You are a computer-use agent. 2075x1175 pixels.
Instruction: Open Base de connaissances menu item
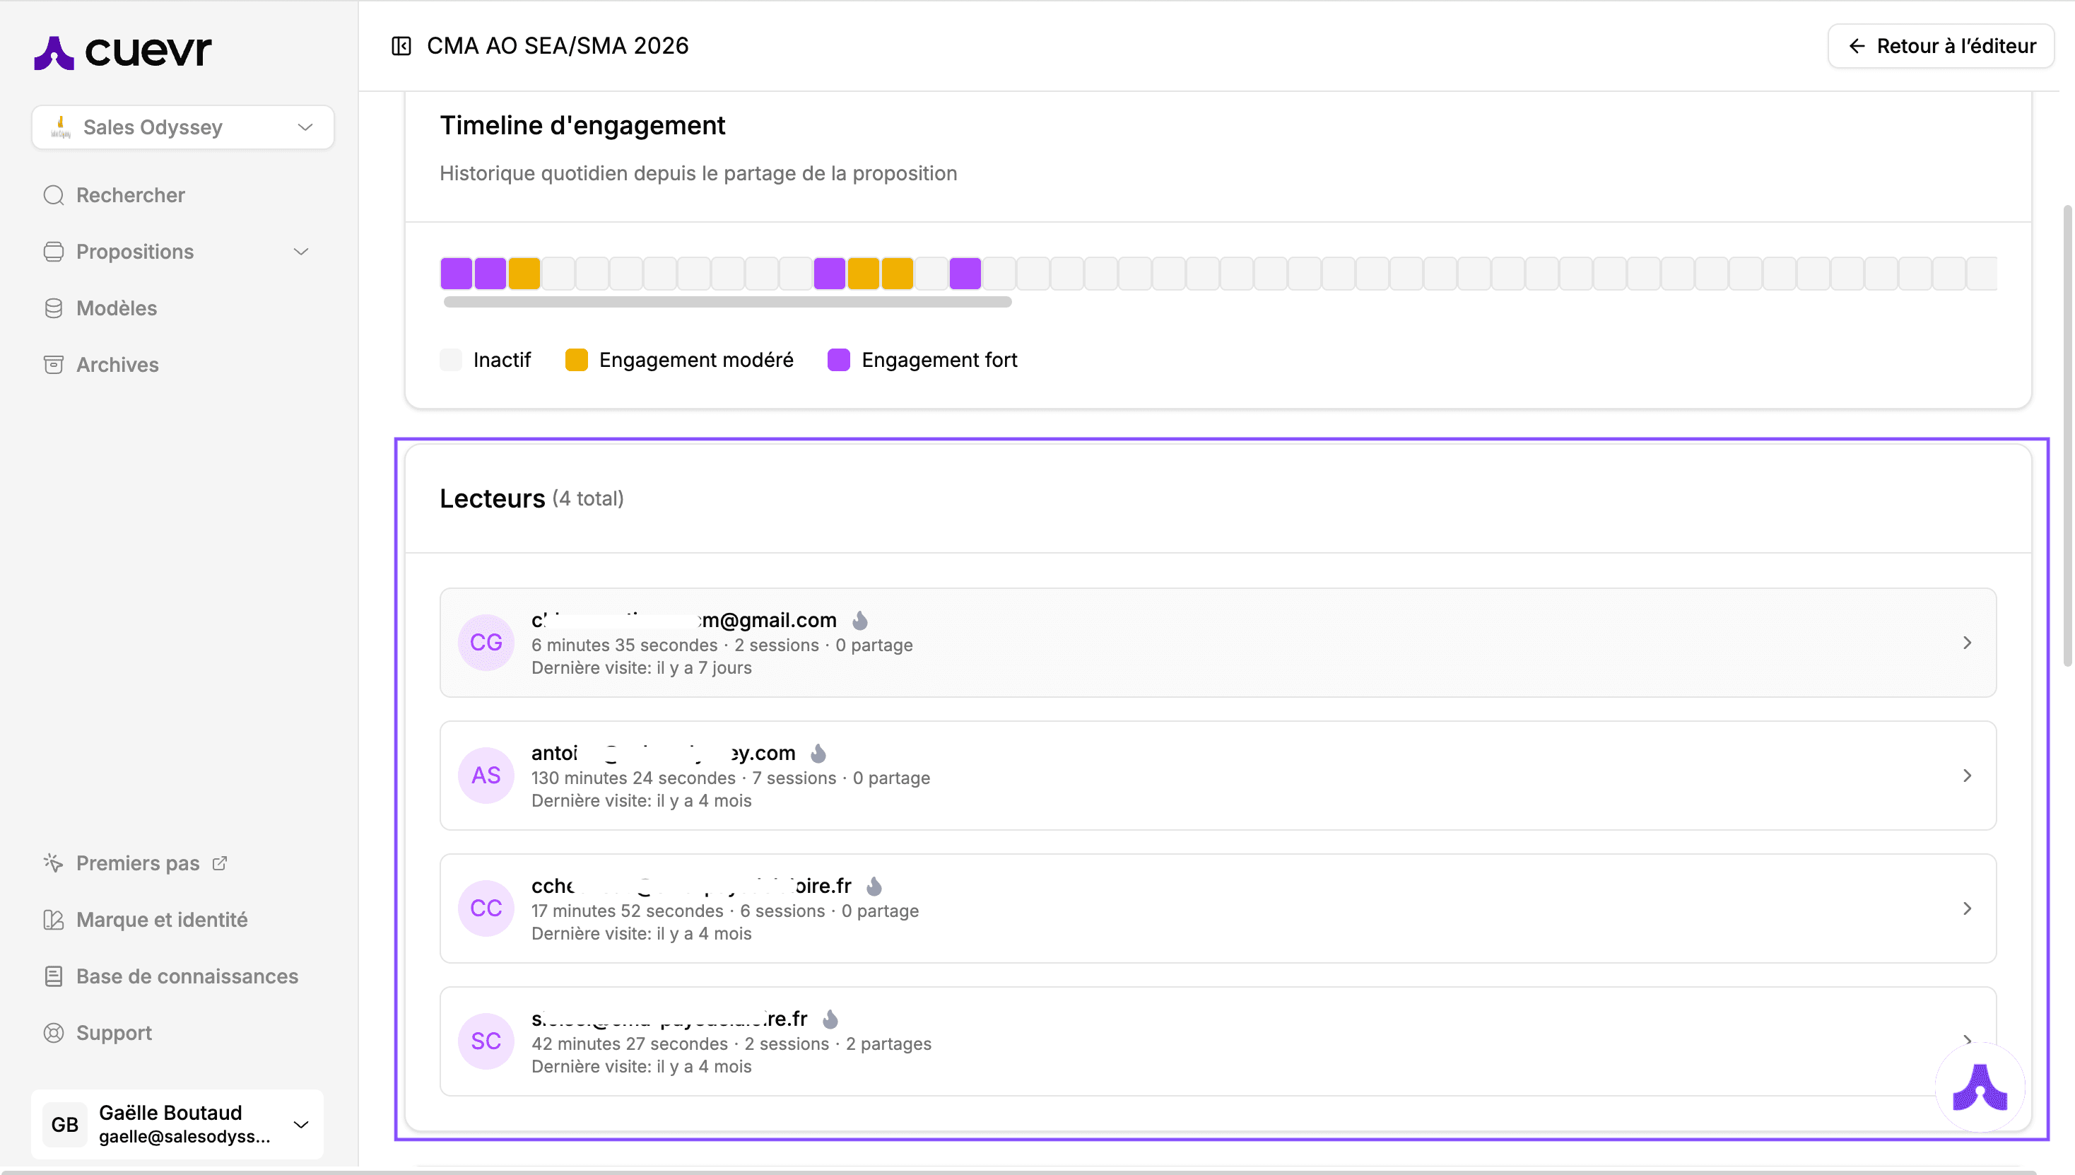[187, 976]
